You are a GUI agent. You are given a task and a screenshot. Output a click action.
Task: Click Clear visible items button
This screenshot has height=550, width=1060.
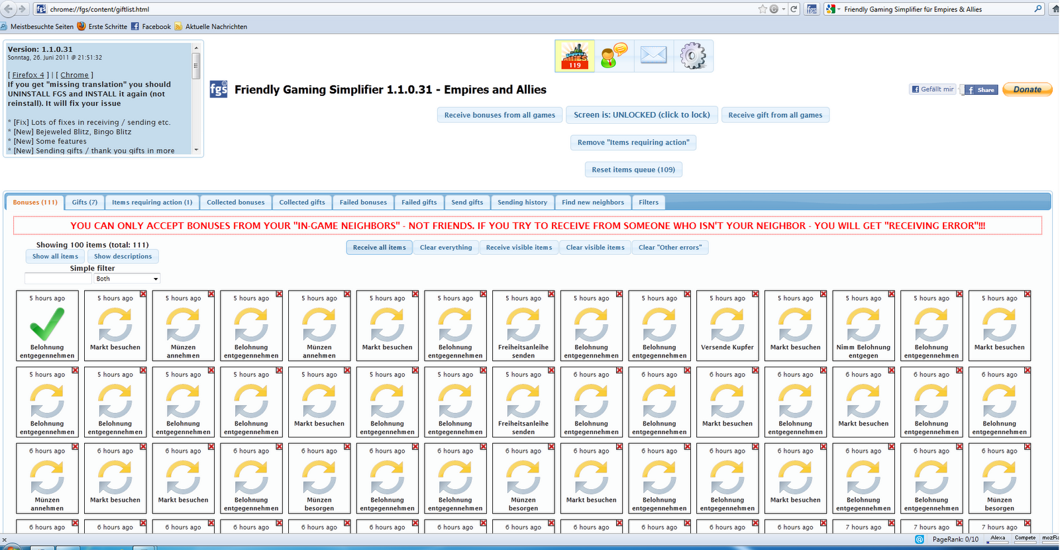[x=595, y=248]
